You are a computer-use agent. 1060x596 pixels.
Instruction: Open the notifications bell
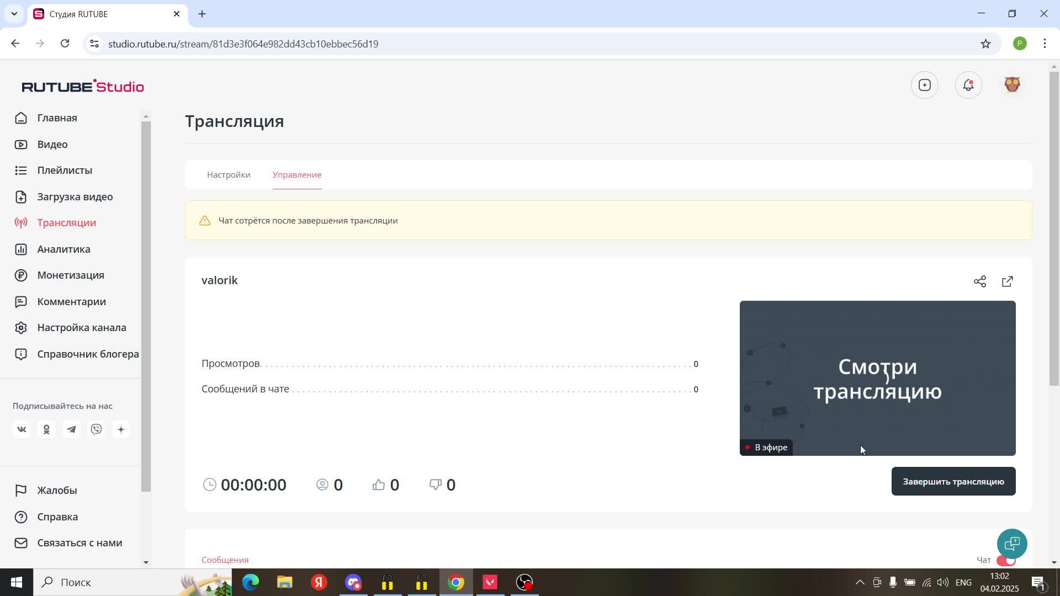pos(968,85)
